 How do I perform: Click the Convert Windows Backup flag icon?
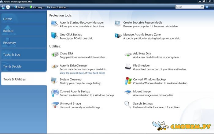tap(128, 80)
